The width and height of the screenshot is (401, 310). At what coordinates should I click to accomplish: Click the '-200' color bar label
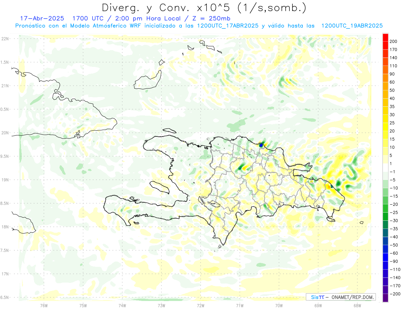coord(395,294)
